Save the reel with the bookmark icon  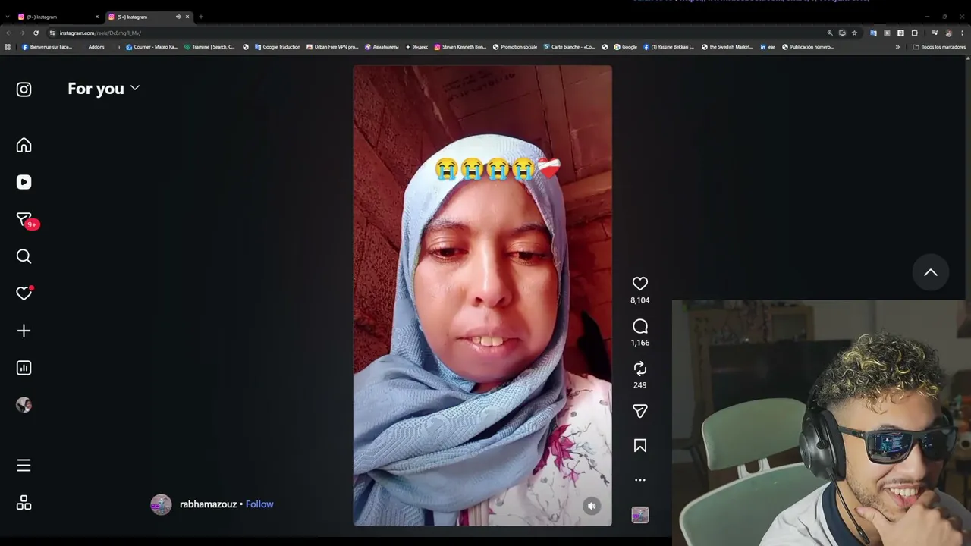tap(640, 446)
